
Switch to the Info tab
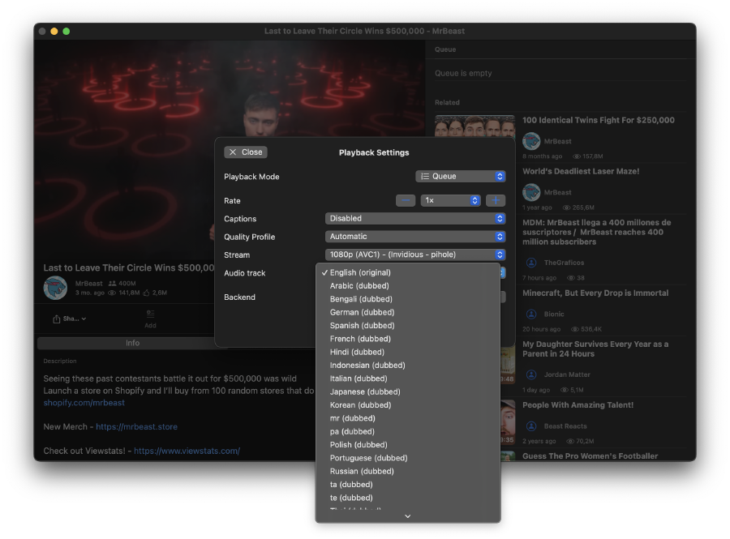pos(133,343)
